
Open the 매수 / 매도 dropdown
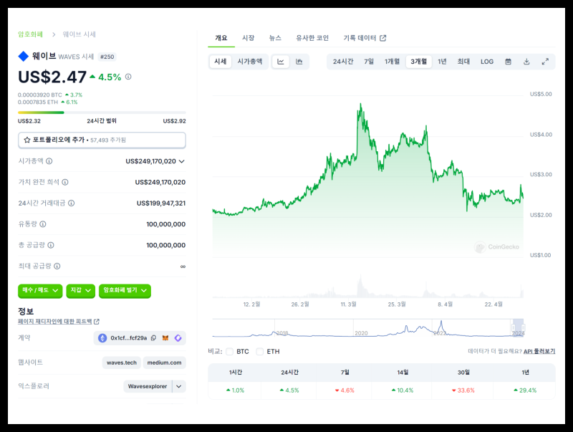tap(39, 290)
